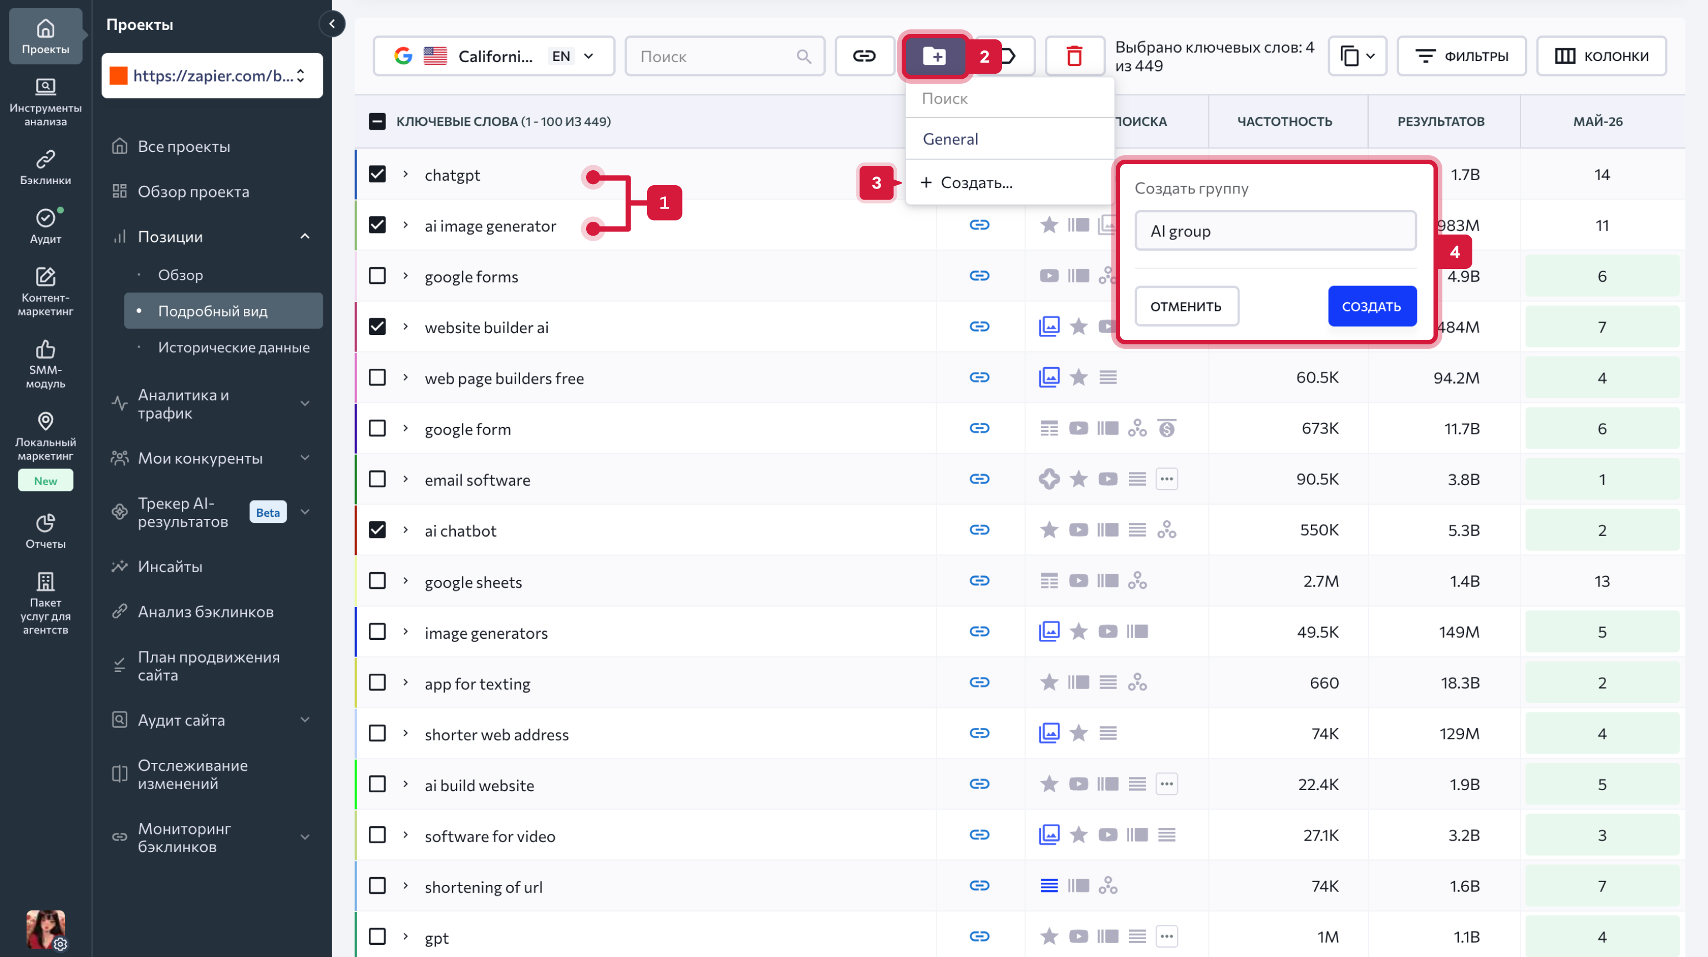Screen dimensions: 1708x957
Task: Open the user profile avatar
Action: [45, 929]
